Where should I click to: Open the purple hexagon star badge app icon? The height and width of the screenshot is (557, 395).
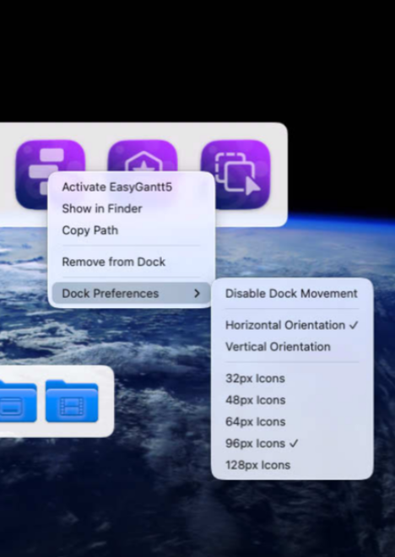coord(143,155)
